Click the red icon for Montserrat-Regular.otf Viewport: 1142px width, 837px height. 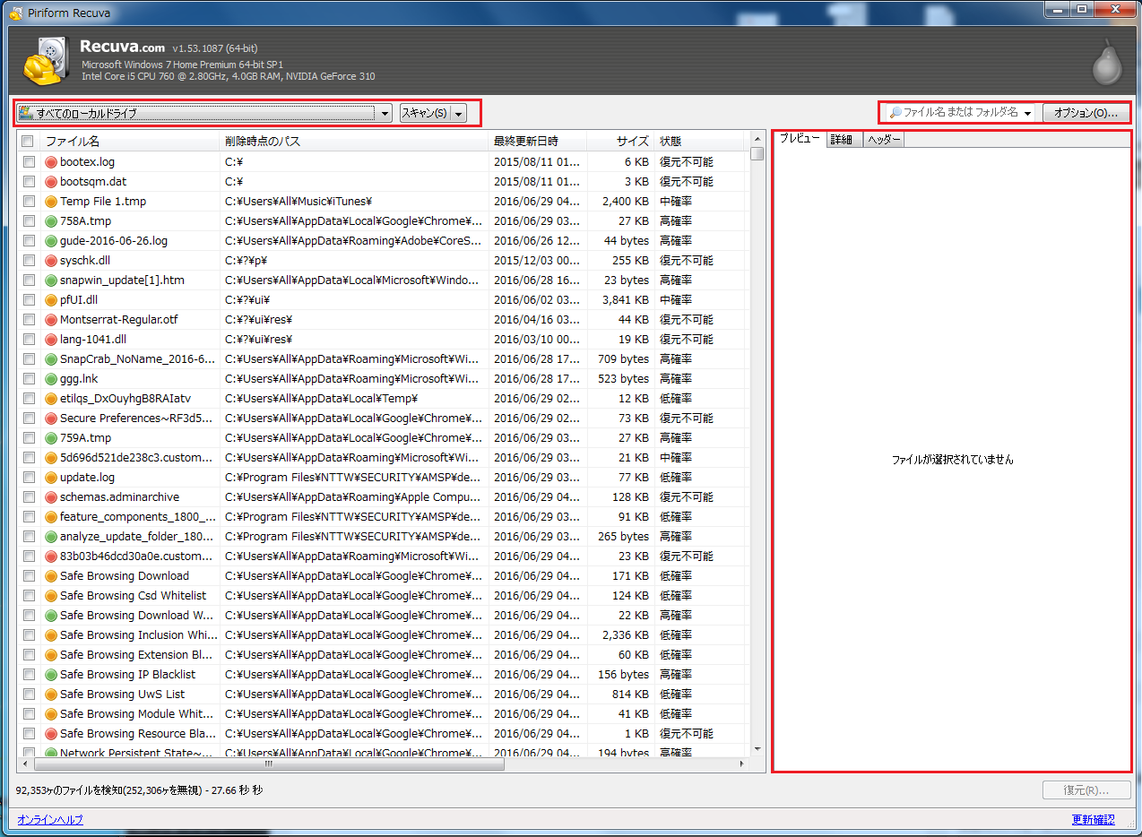[51, 320]
